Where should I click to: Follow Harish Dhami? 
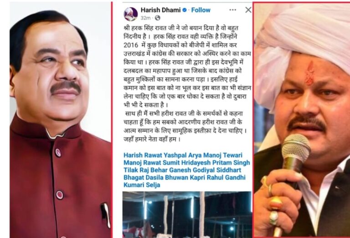click(201, 10)
